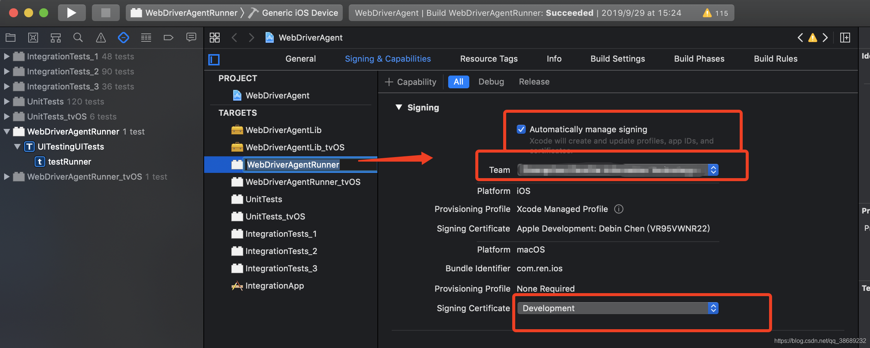Jump to previous issue arrow
This screenshot has height=348, width=870.
[800, 38]
